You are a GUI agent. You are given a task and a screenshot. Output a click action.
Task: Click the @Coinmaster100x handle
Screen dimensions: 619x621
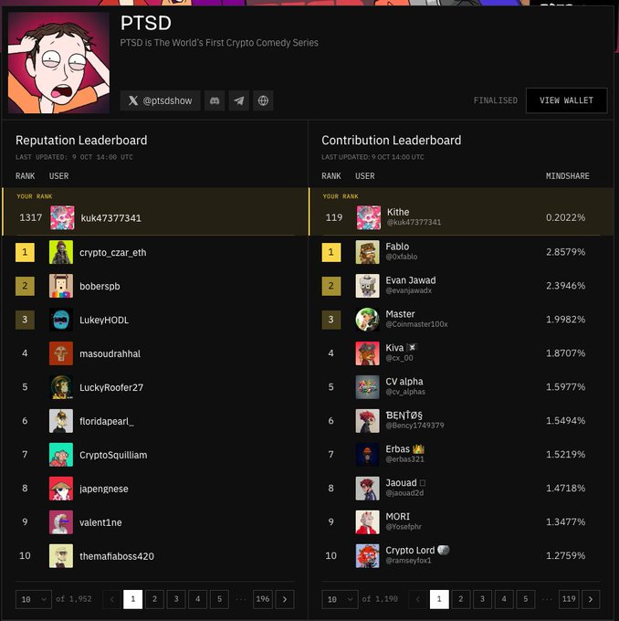coord(416,324)
